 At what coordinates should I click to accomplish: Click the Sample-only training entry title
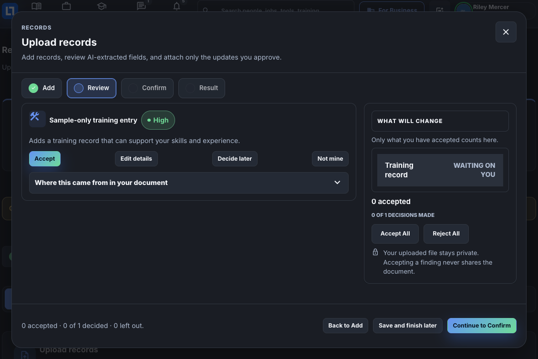[93, 120]
